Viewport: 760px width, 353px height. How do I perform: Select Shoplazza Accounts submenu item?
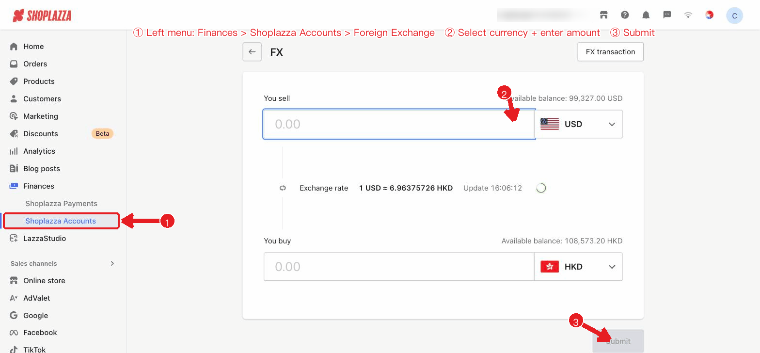pyautogui.click(x=61, y=221)
